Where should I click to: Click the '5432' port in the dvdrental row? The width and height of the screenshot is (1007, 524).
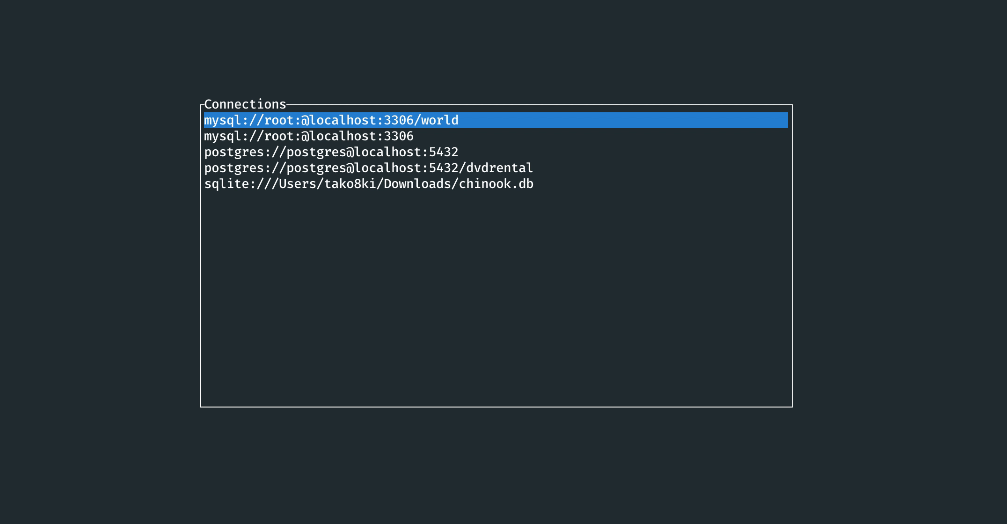(444, 168)
